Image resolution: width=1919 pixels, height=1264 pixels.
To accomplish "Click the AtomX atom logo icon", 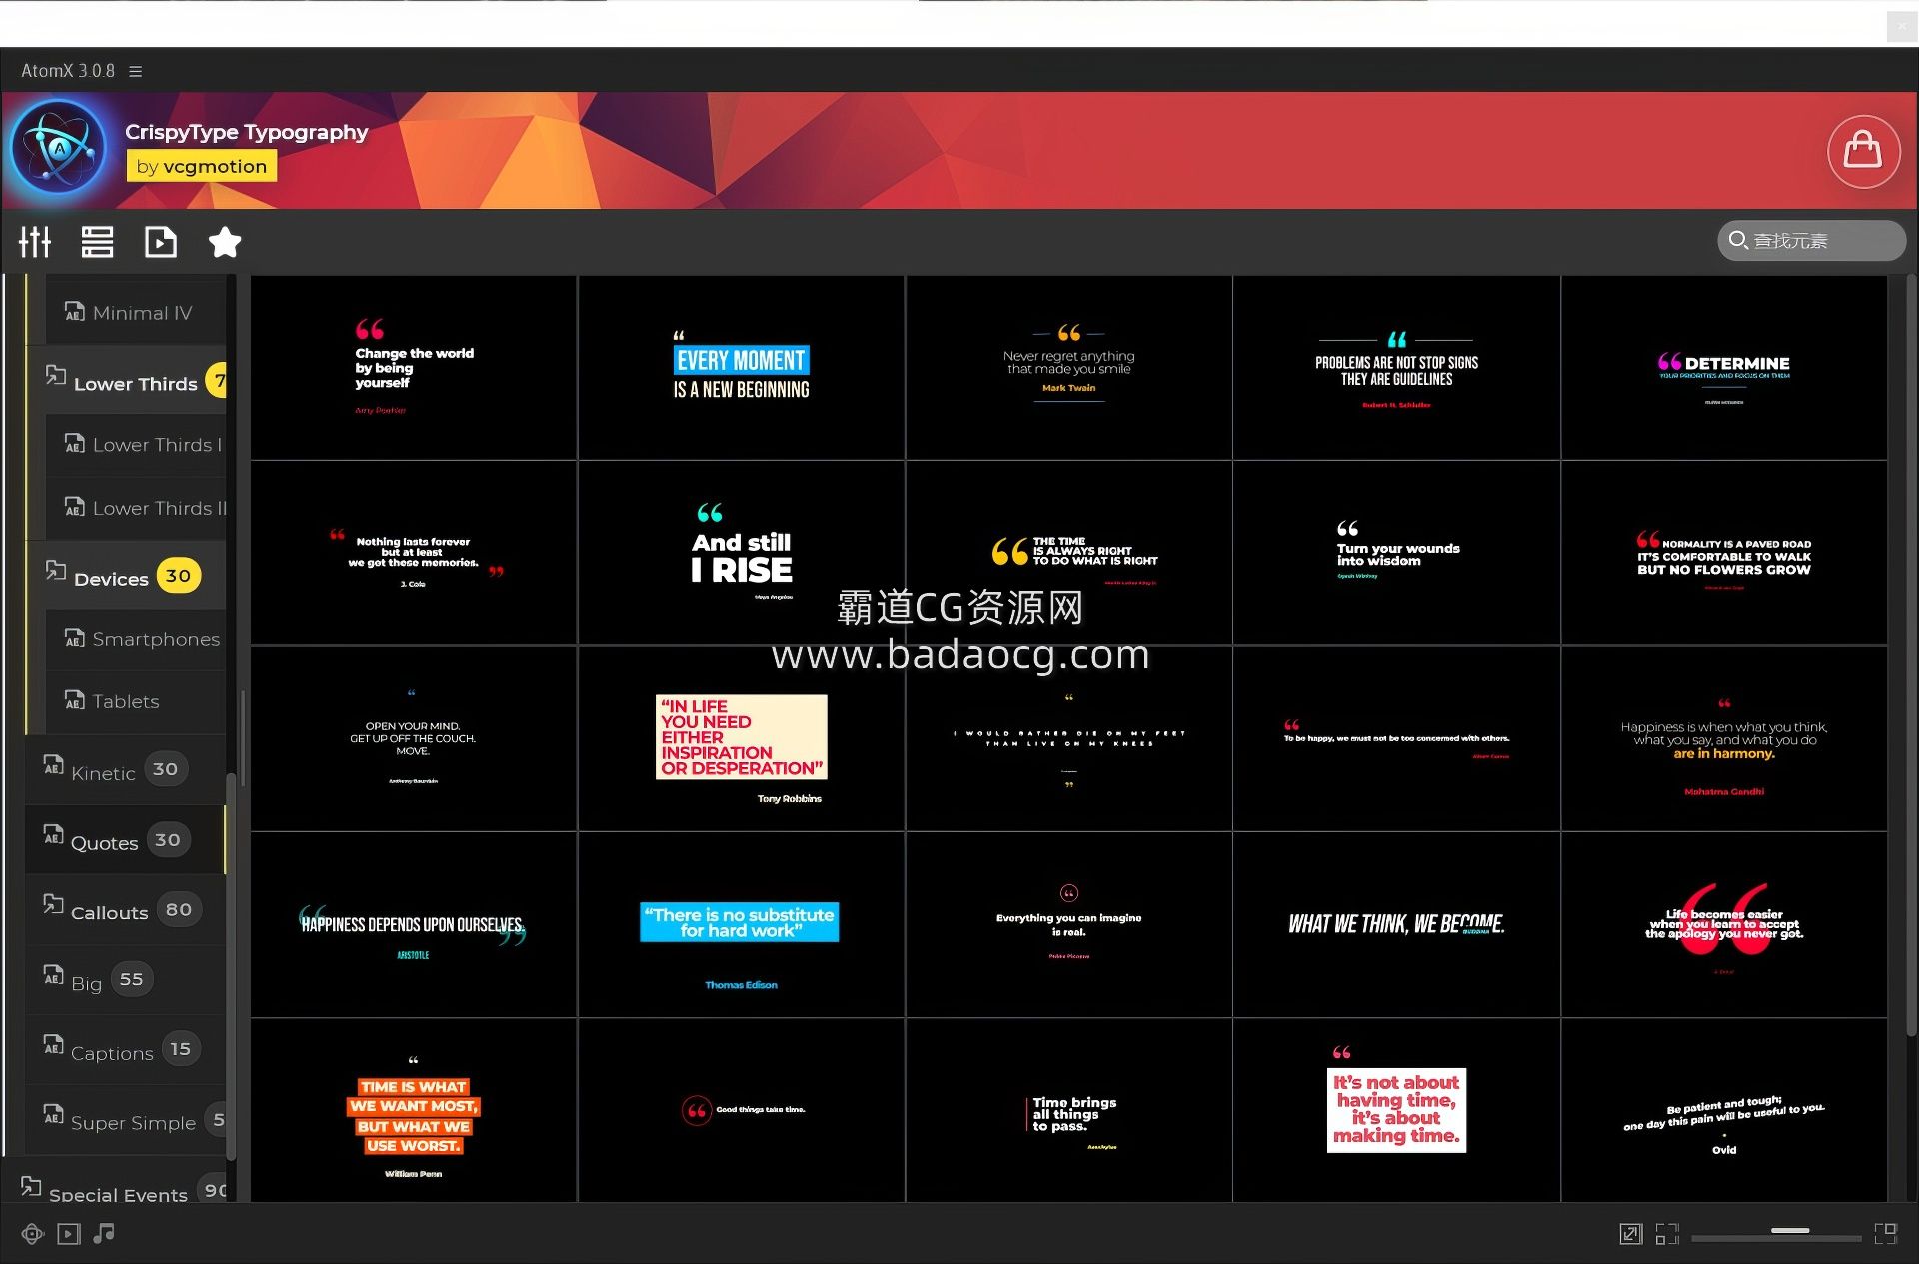I will (x=58, y=148).
